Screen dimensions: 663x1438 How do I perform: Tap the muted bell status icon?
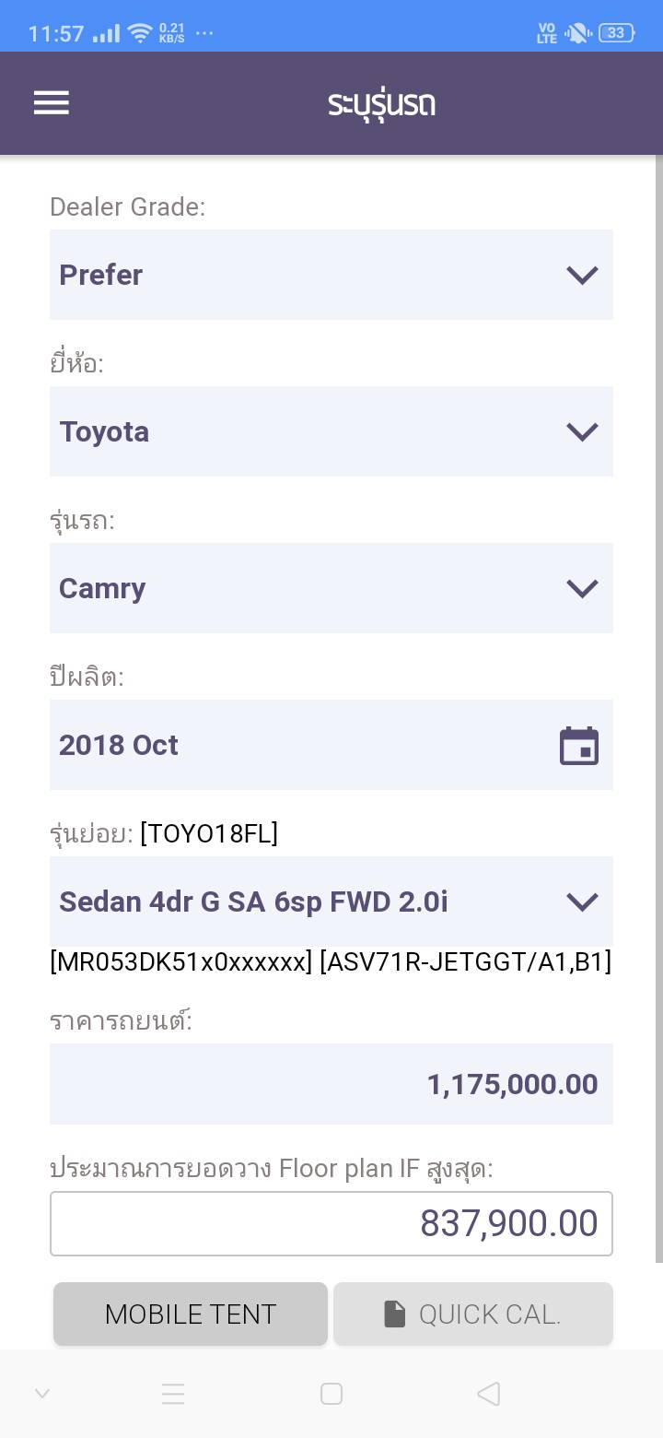tap(577, 33)
